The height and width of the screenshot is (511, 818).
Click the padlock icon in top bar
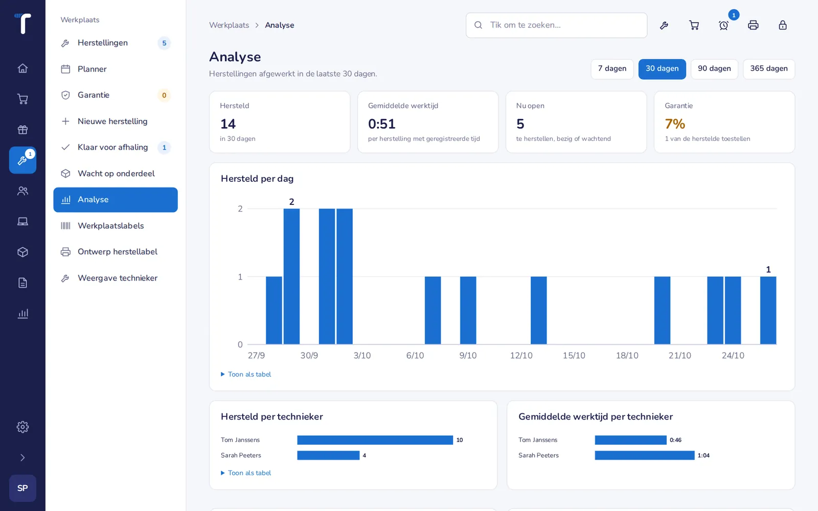tap(783, 25)
